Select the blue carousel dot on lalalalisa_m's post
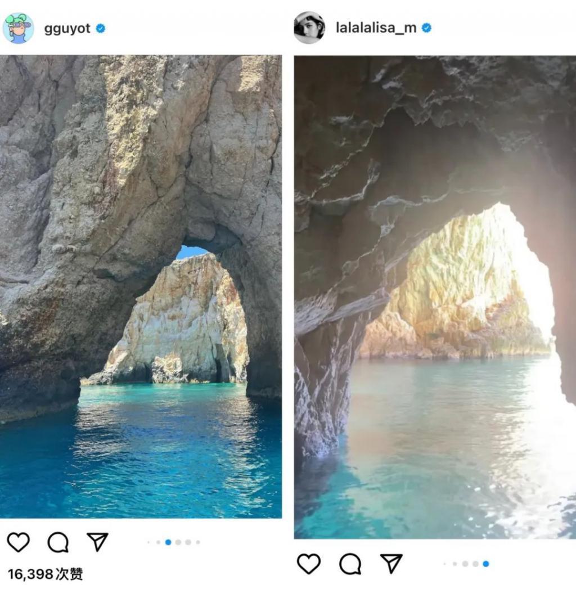 point(485,564)
